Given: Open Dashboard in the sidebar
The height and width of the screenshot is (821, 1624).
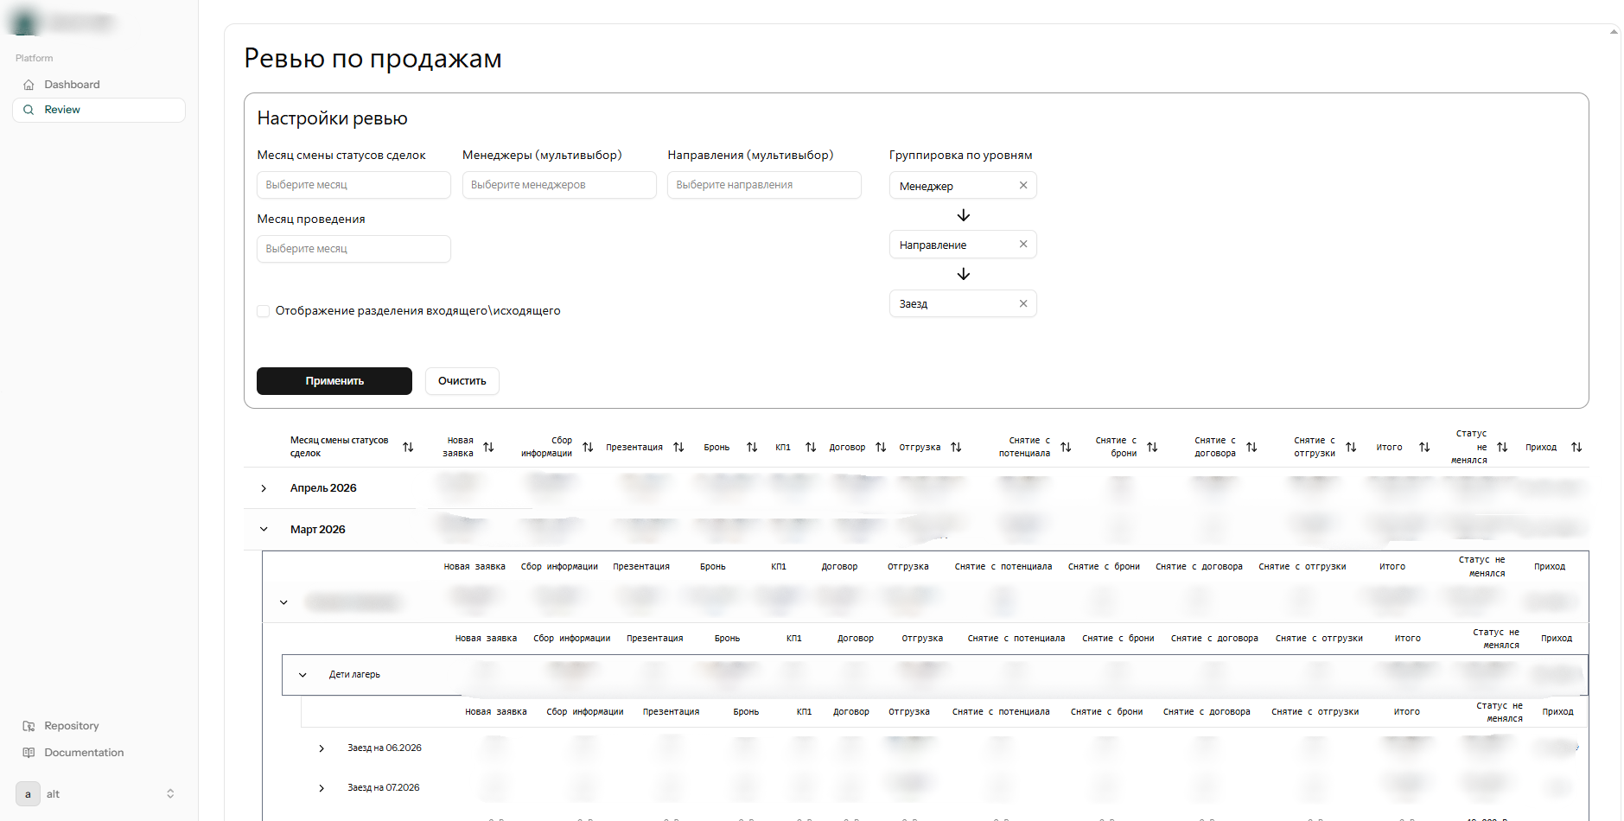Looking at the screenshot, I should [x=72, y=85].
